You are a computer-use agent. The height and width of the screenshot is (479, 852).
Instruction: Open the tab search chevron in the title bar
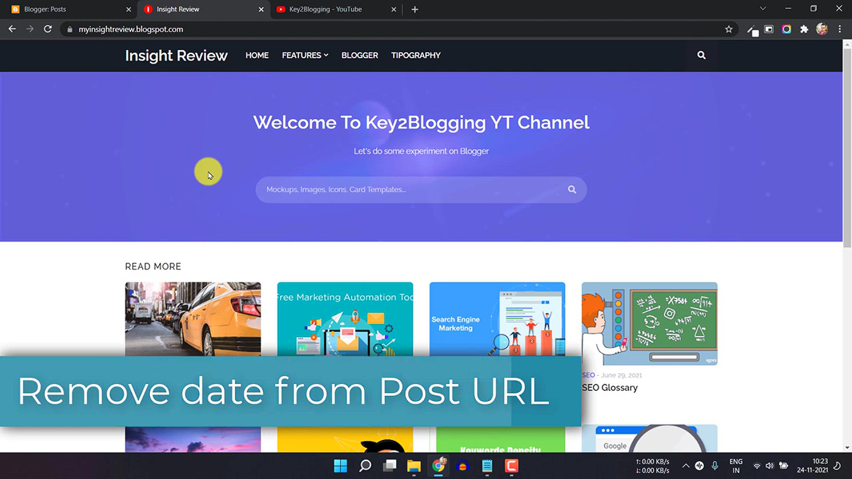[x=763, y=8]
